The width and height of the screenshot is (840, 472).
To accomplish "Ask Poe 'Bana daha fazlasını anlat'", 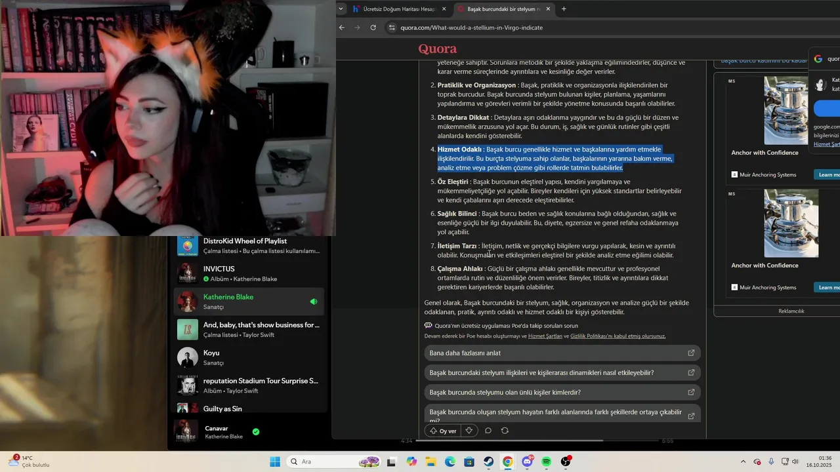I will pos(562,353).
